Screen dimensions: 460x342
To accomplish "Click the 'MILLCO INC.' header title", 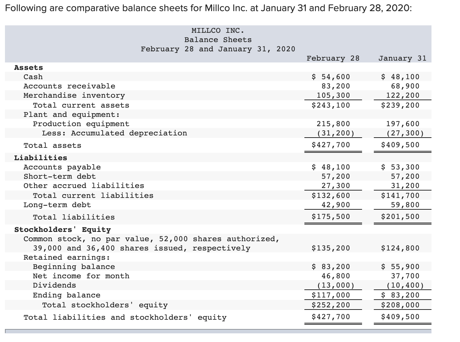I will click(218, 31).
